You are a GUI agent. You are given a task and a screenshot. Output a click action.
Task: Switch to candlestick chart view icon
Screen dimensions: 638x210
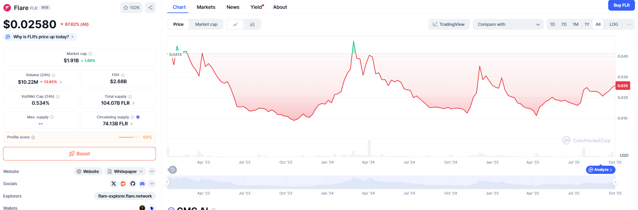coord(252,25)
